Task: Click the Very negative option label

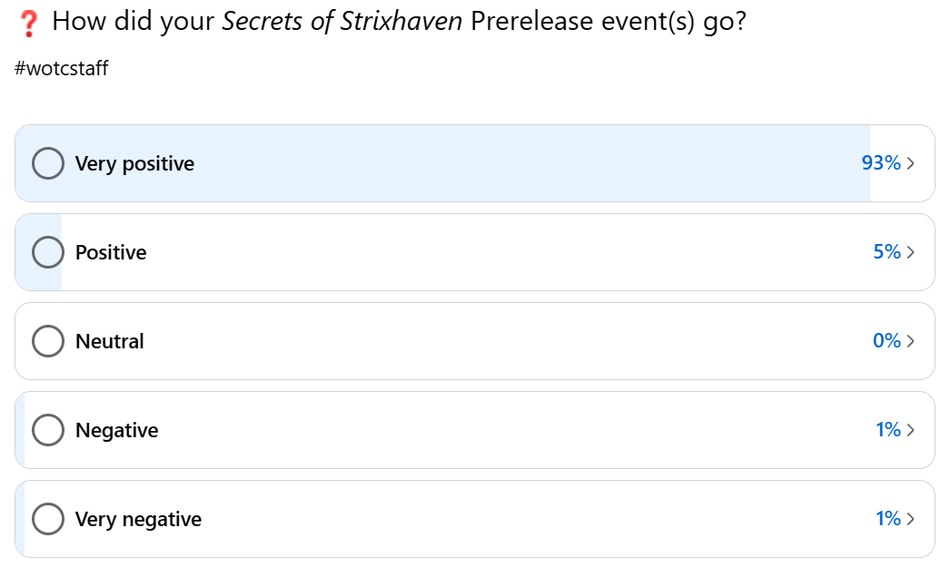Action: tap(138, 519)
